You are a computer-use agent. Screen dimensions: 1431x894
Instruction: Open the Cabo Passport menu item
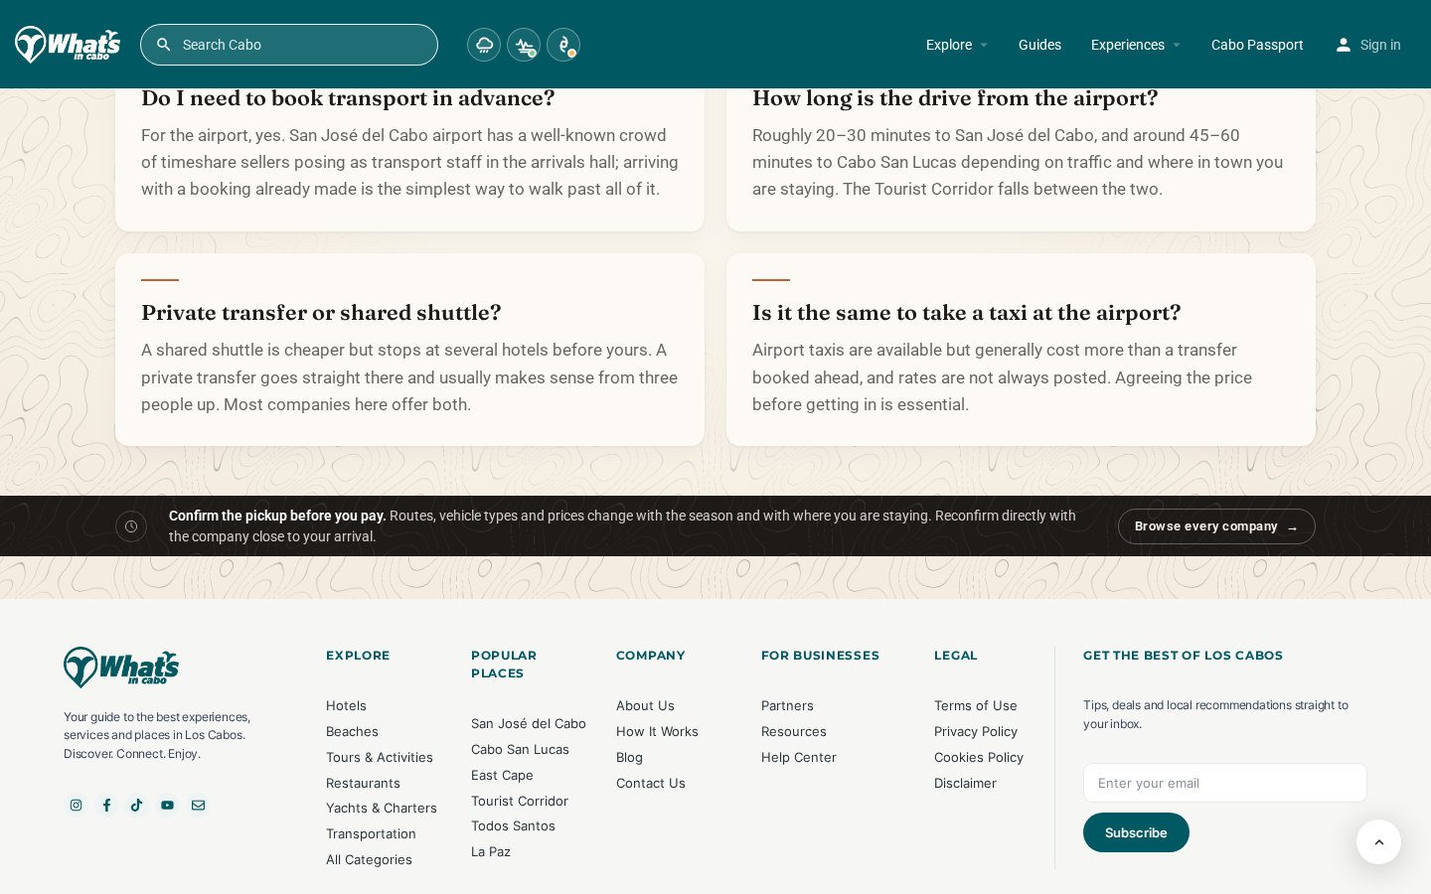(1257, 45)
